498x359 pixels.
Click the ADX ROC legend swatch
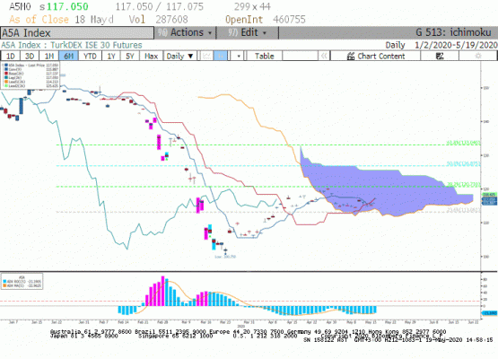pos(4,281)
